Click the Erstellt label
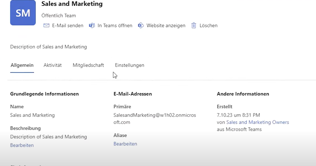The height and width of the screenshot is (166, 316). pyautogui.click(x=224, y=107)
